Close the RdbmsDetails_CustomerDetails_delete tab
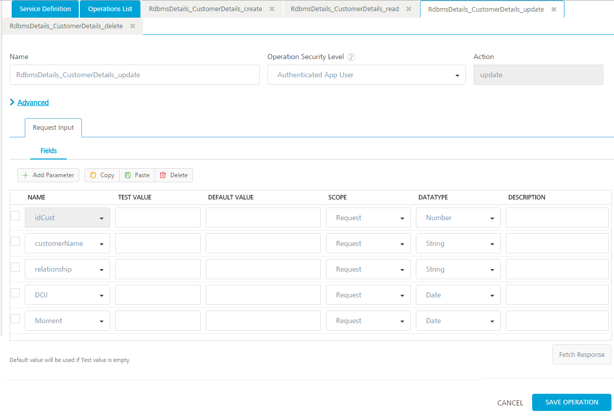 click(x=133, y=26)
